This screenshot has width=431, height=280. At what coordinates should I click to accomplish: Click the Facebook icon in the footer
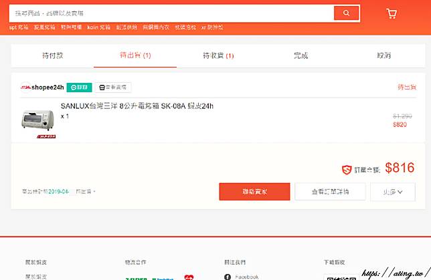[228, 277]
